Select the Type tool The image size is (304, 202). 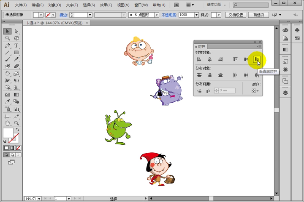(16, 45)
